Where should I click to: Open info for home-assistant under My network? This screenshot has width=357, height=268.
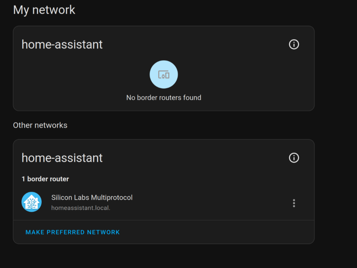[294, 44]
